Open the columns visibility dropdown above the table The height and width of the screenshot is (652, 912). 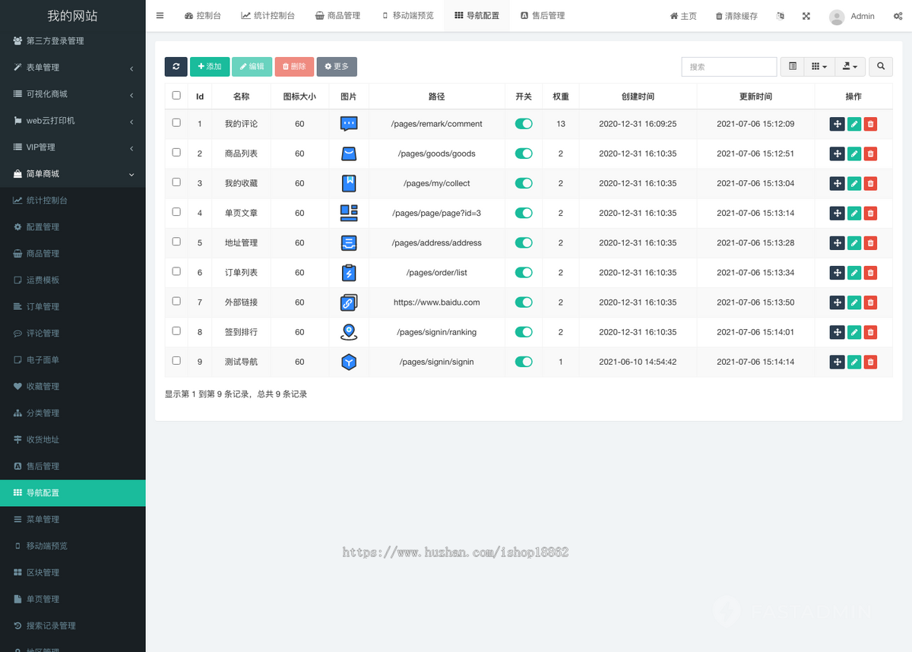[x=819, y=66]
